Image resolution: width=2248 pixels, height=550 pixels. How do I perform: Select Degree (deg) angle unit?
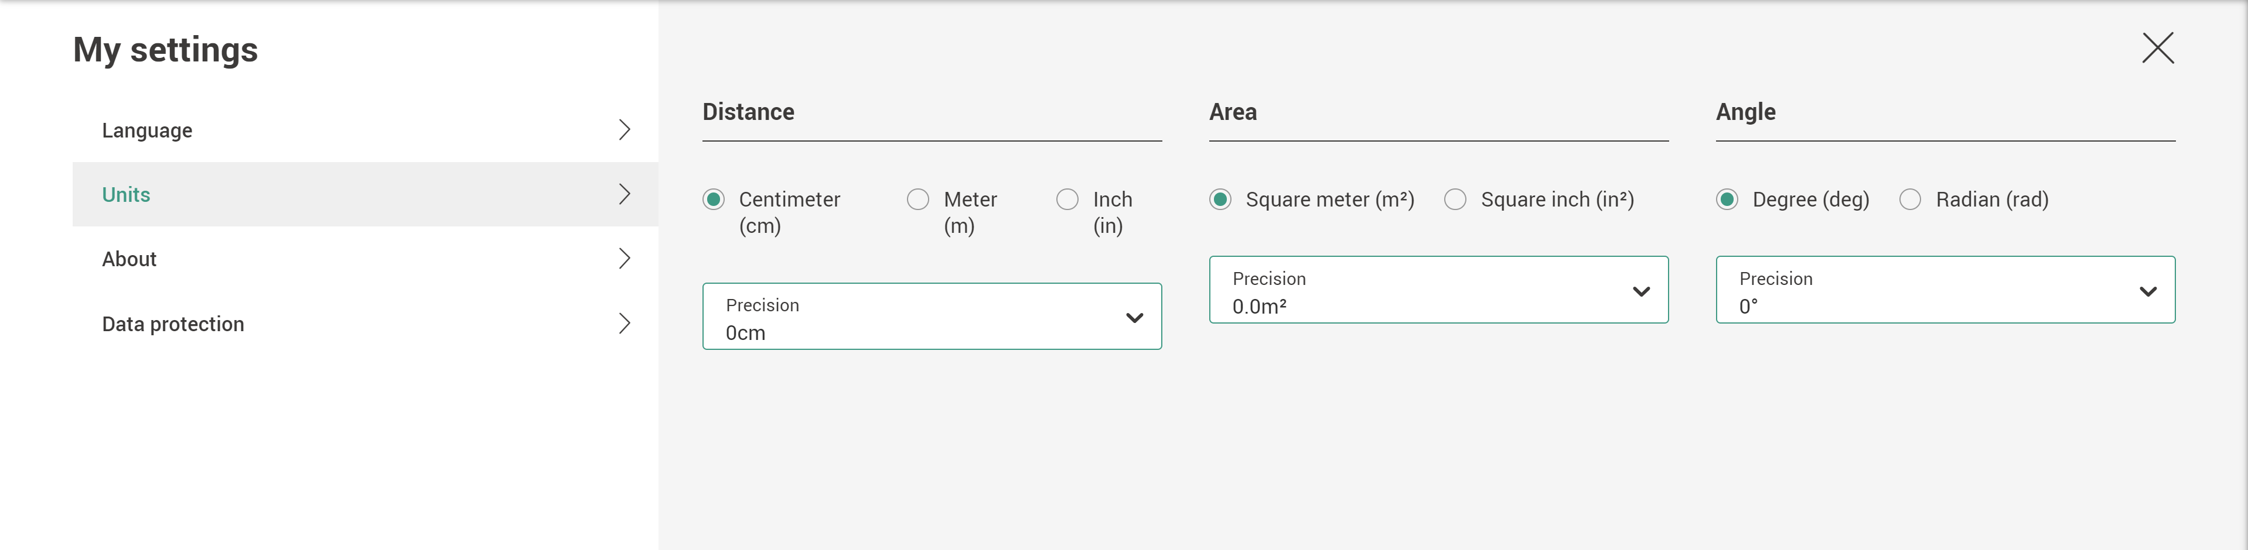[1727, 200]
